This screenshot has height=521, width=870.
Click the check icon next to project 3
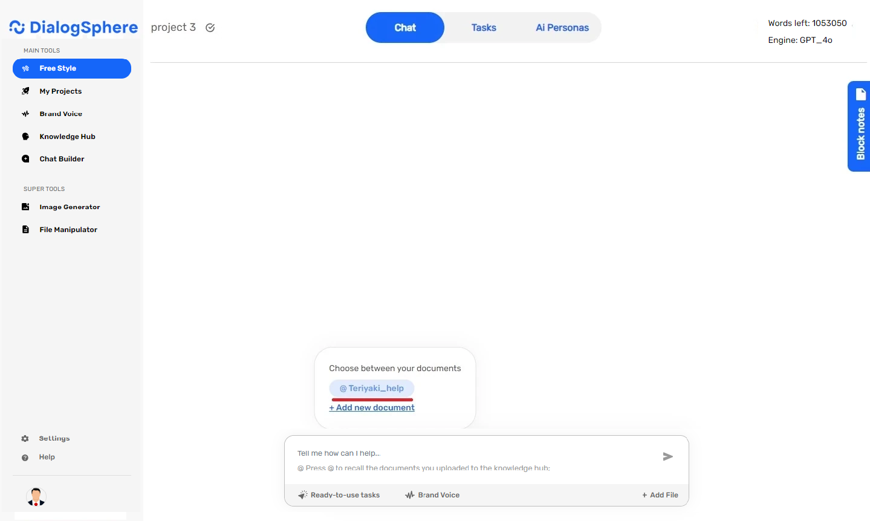tap(210, 28)
